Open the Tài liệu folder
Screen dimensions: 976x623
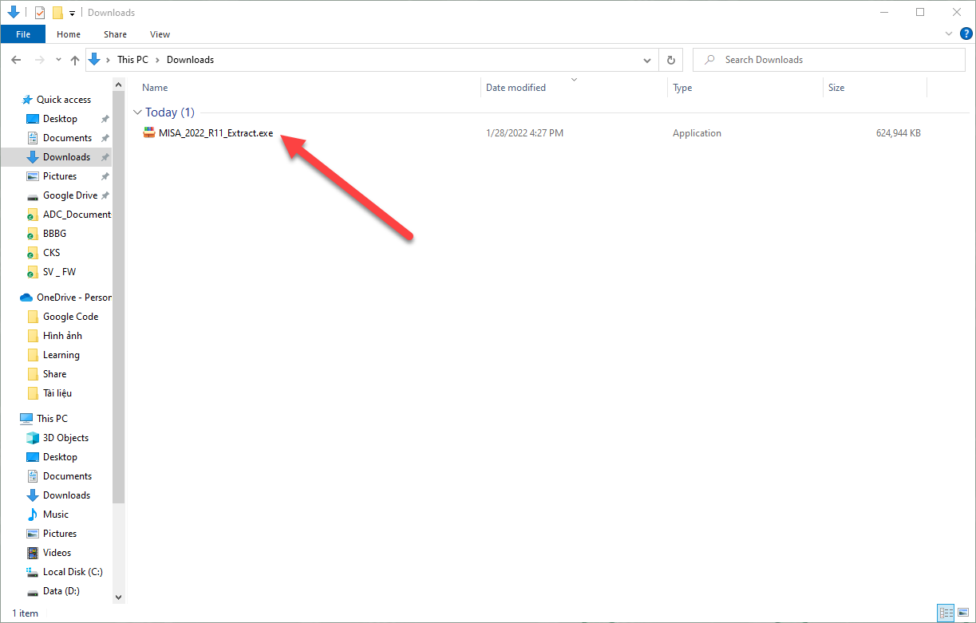[57, 393]
